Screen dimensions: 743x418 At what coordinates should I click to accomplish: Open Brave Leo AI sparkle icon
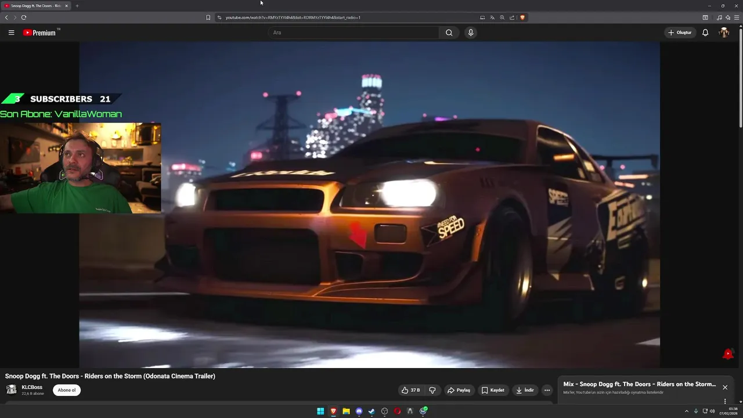(728, 17)
